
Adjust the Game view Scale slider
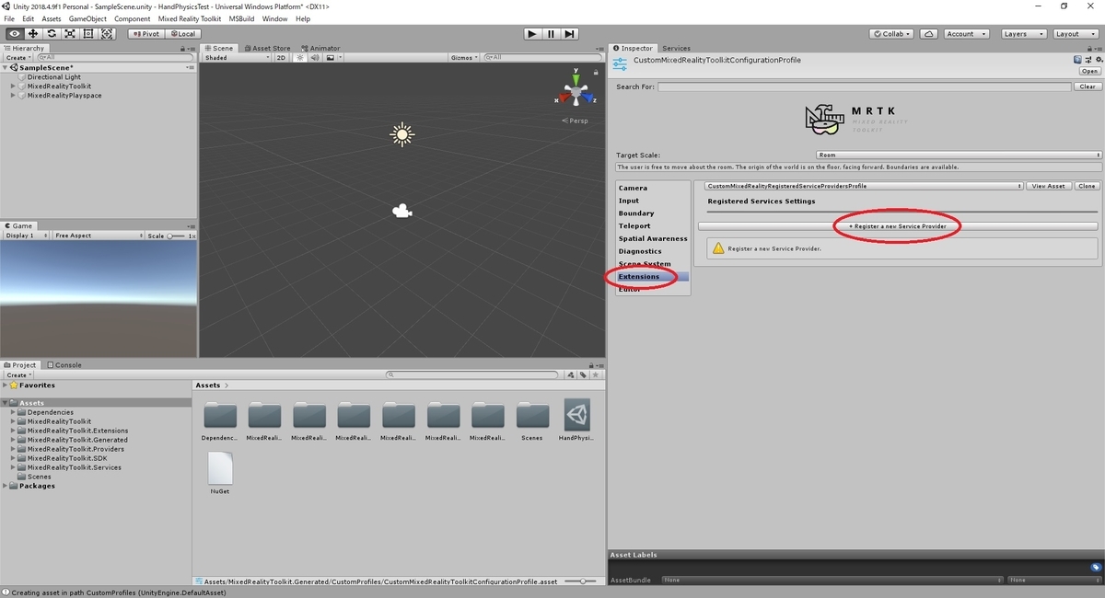coord(177,236)
